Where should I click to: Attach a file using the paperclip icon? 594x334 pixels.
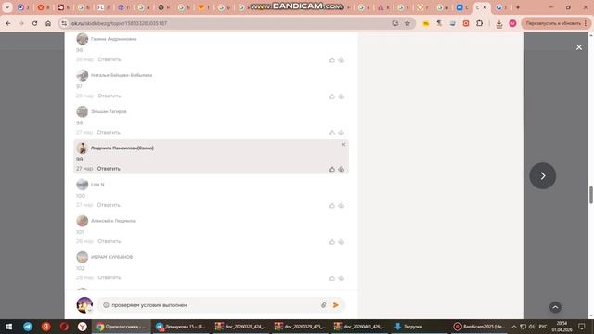(x=324, y=305)
